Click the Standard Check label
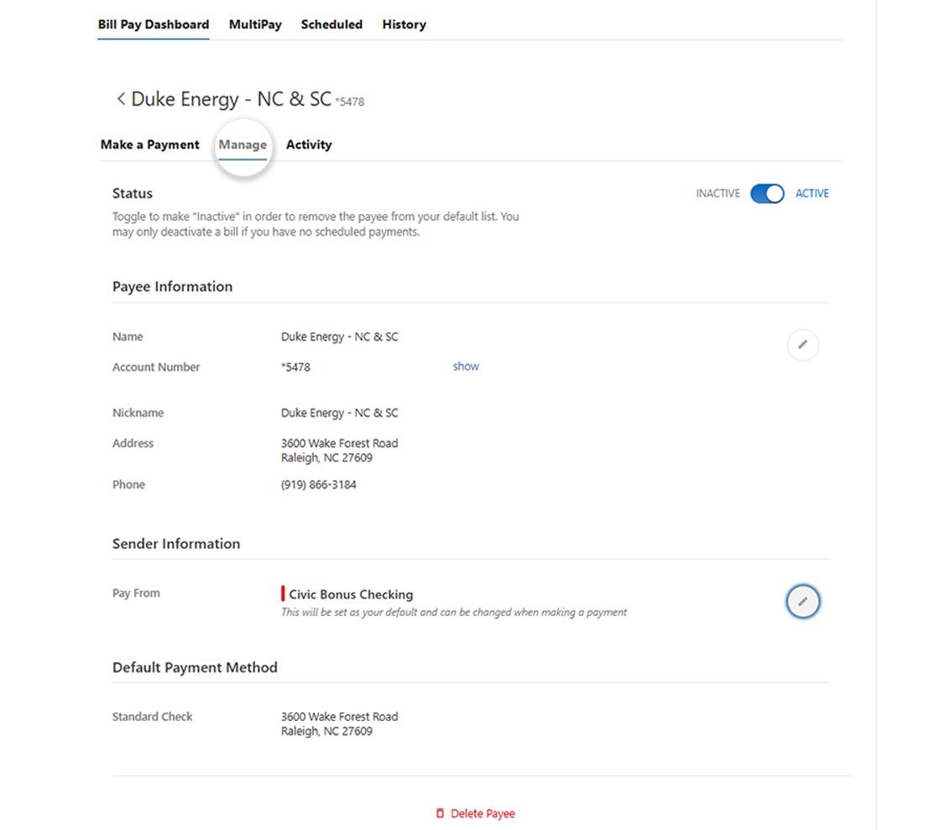This screenshot has width=944, height=830. point(153,717)
